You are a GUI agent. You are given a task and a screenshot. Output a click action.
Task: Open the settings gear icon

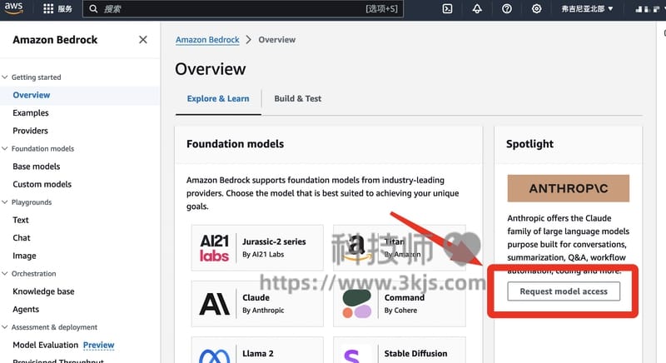point(536,9)
